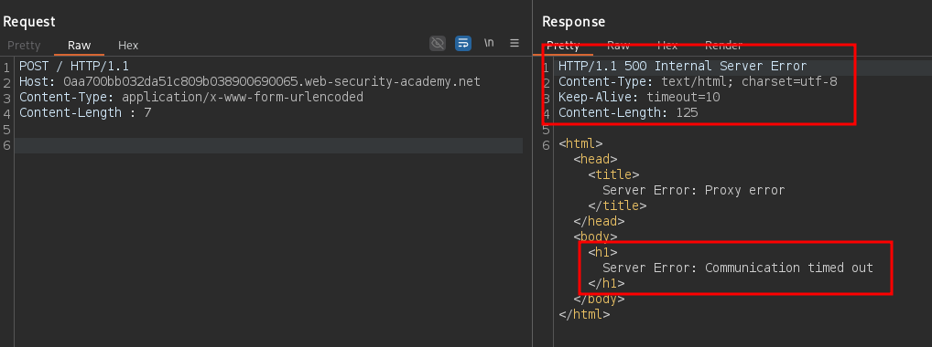This screenshot has height=347, width=932.
Task: Open the Request hamburger options menu
Action: point(515,43)
